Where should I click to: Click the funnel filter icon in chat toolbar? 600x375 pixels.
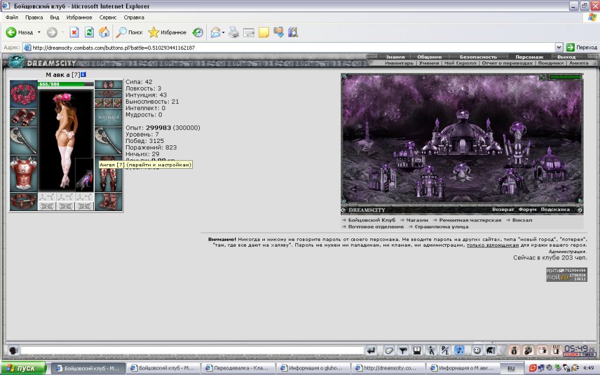click(x=403, y=350)
